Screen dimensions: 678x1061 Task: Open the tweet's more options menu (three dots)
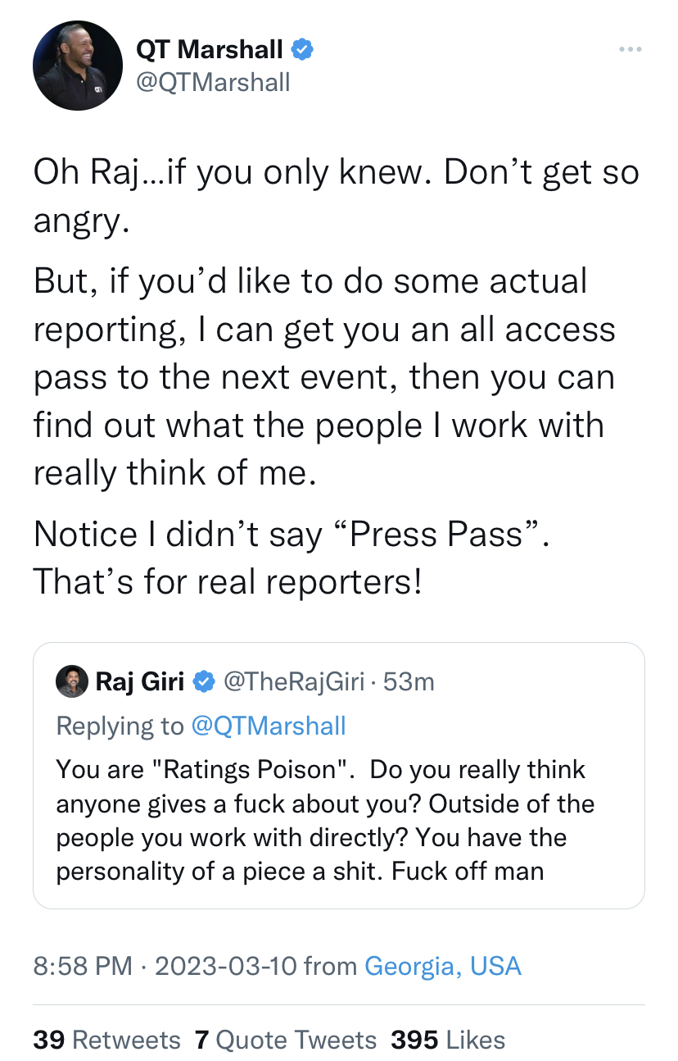point(630,50)
